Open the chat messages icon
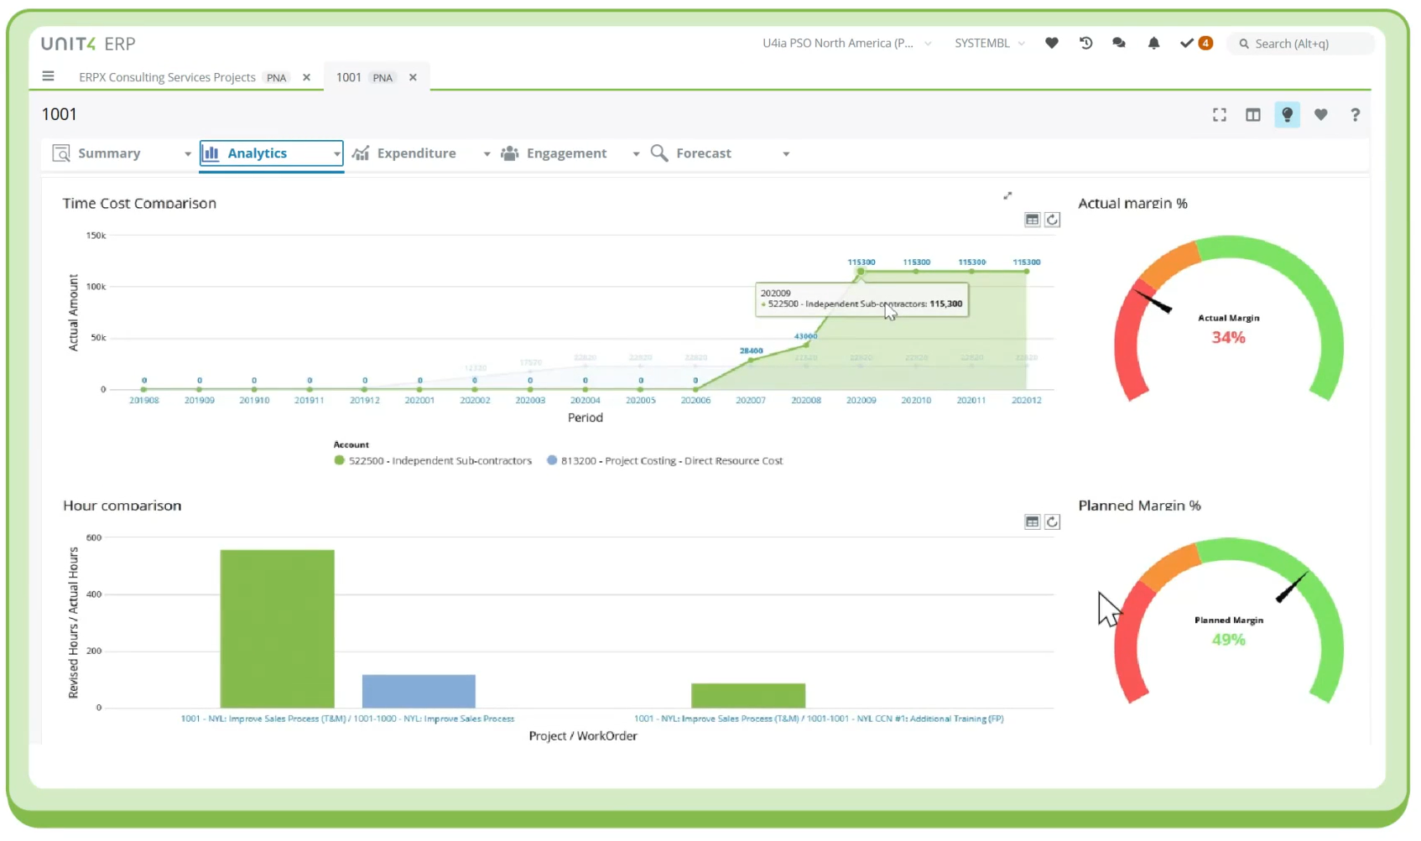Image resolution: width=1421 pixels, height=841 pixels. click(1118, 44)
